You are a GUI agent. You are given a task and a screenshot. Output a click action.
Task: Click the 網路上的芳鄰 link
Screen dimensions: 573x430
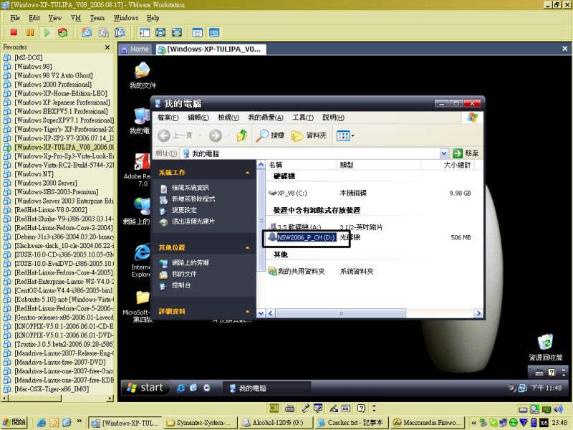(191, 262)
